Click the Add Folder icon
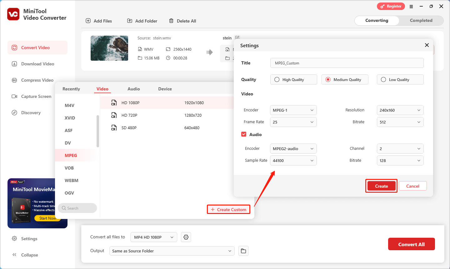Screen dimensions: 450x269 pos(130,21)
